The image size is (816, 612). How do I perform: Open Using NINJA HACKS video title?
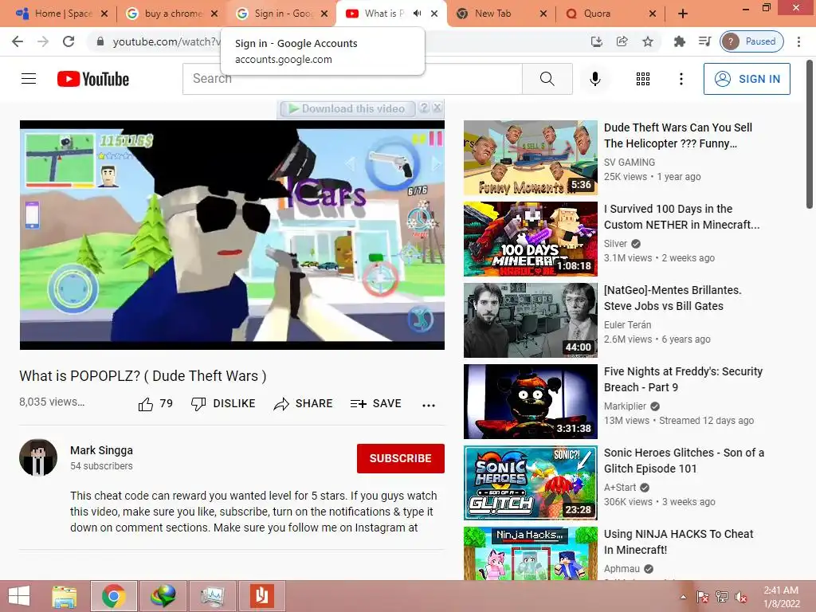pos(679,542)
